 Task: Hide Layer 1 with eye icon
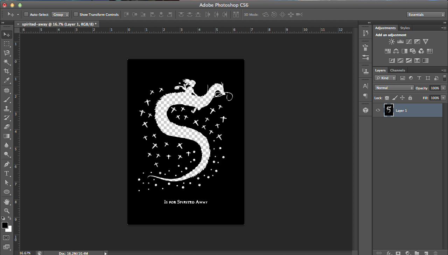(378, 110)
